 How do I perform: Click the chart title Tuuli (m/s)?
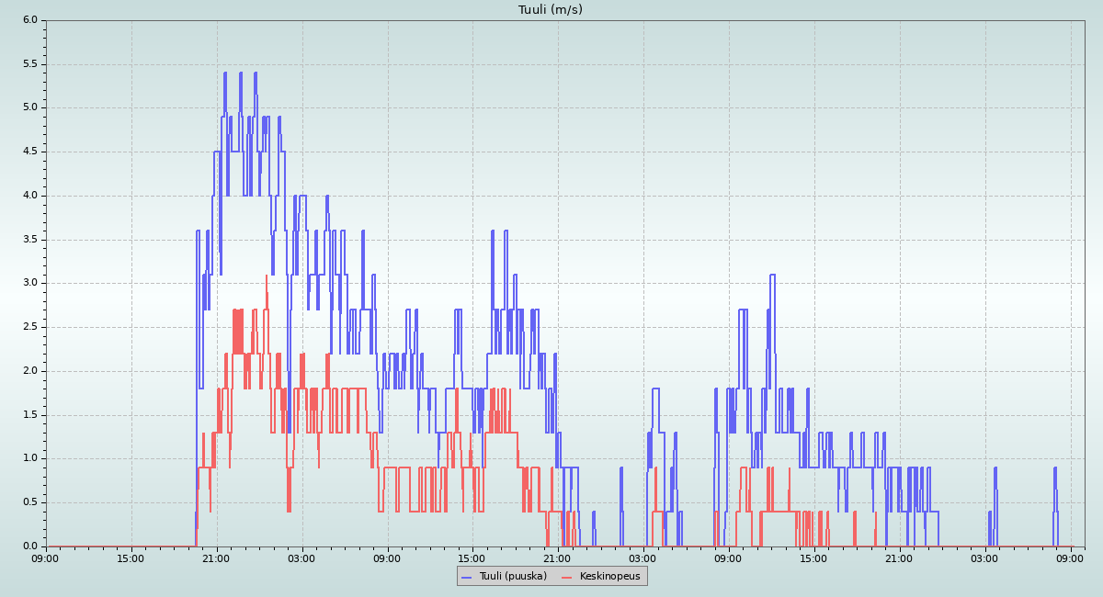(551, 10)
